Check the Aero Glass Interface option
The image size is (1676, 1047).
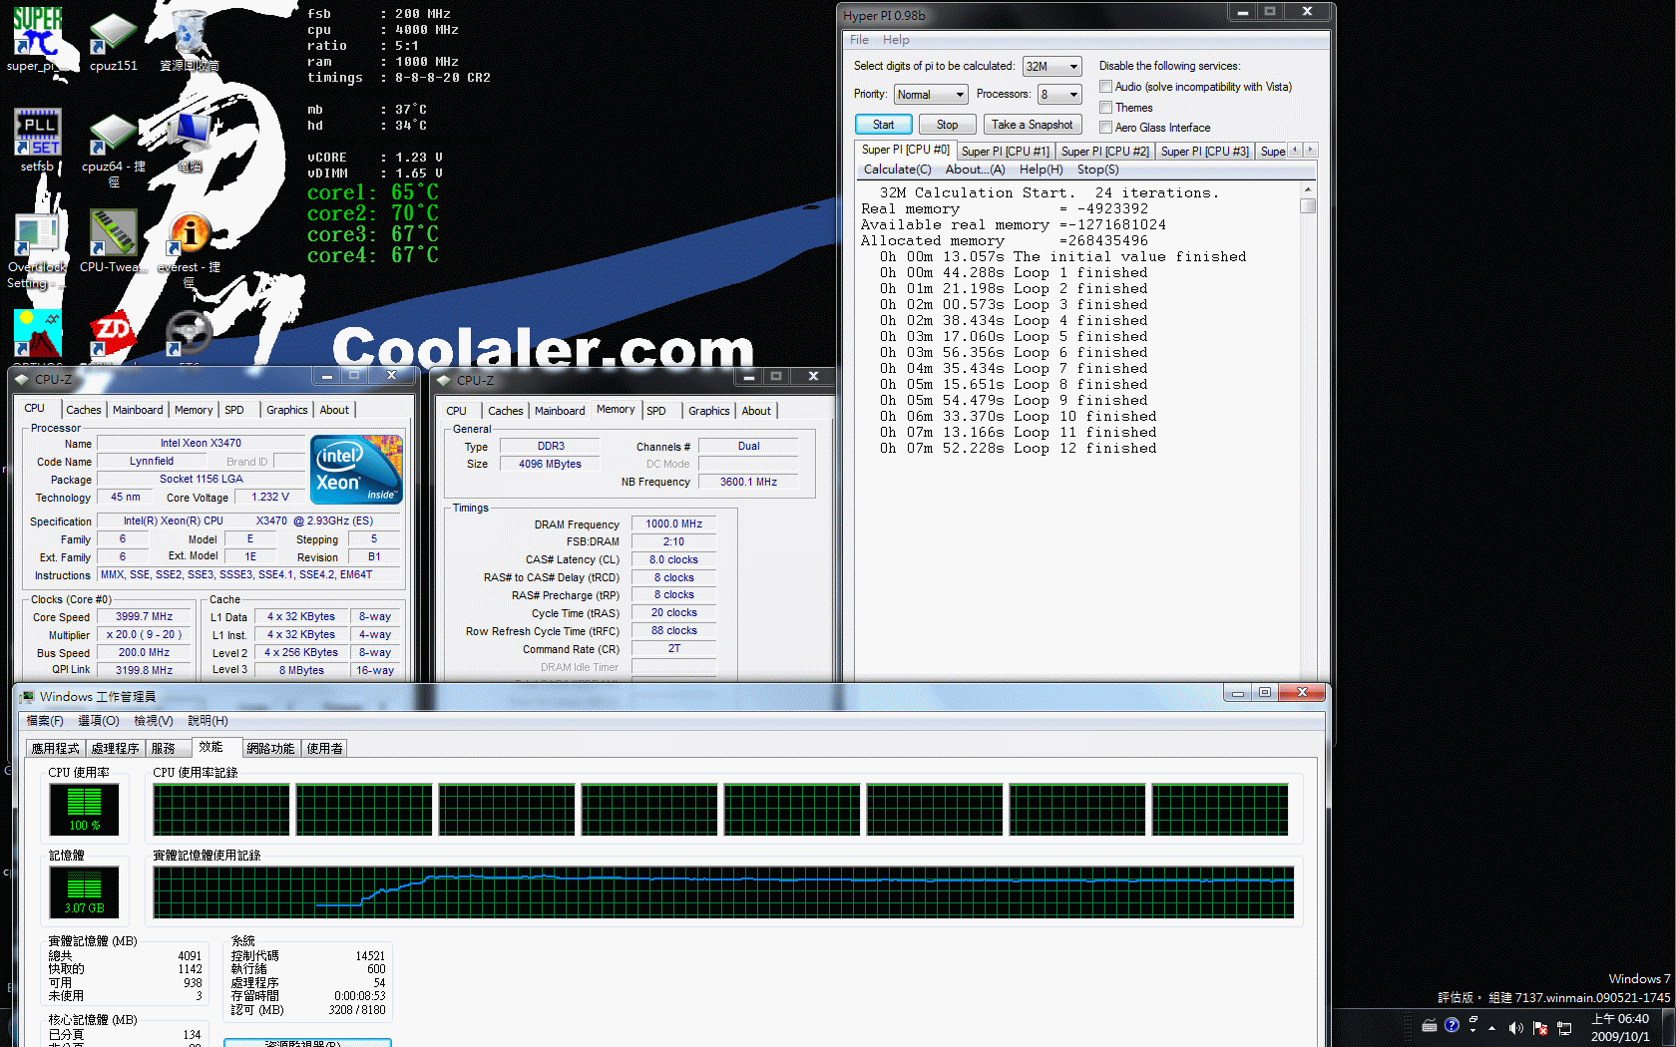coord(1105,127)
